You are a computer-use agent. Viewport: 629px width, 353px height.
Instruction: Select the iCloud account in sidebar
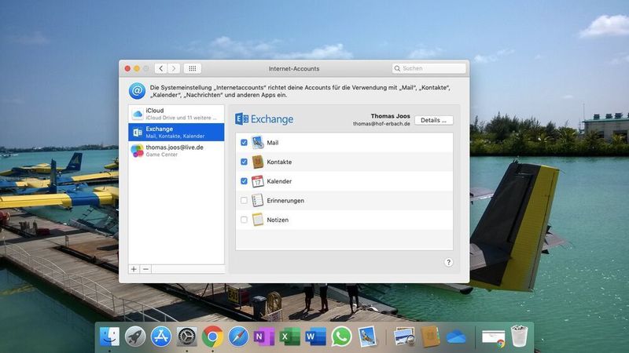pyautogui.click(x=176, y=114)
